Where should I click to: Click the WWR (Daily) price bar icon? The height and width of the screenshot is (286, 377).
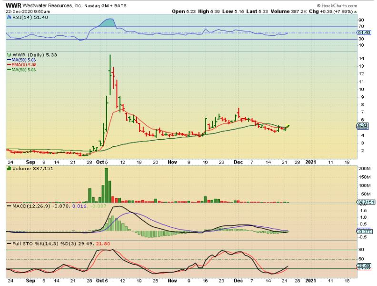(x=8, y=55)
